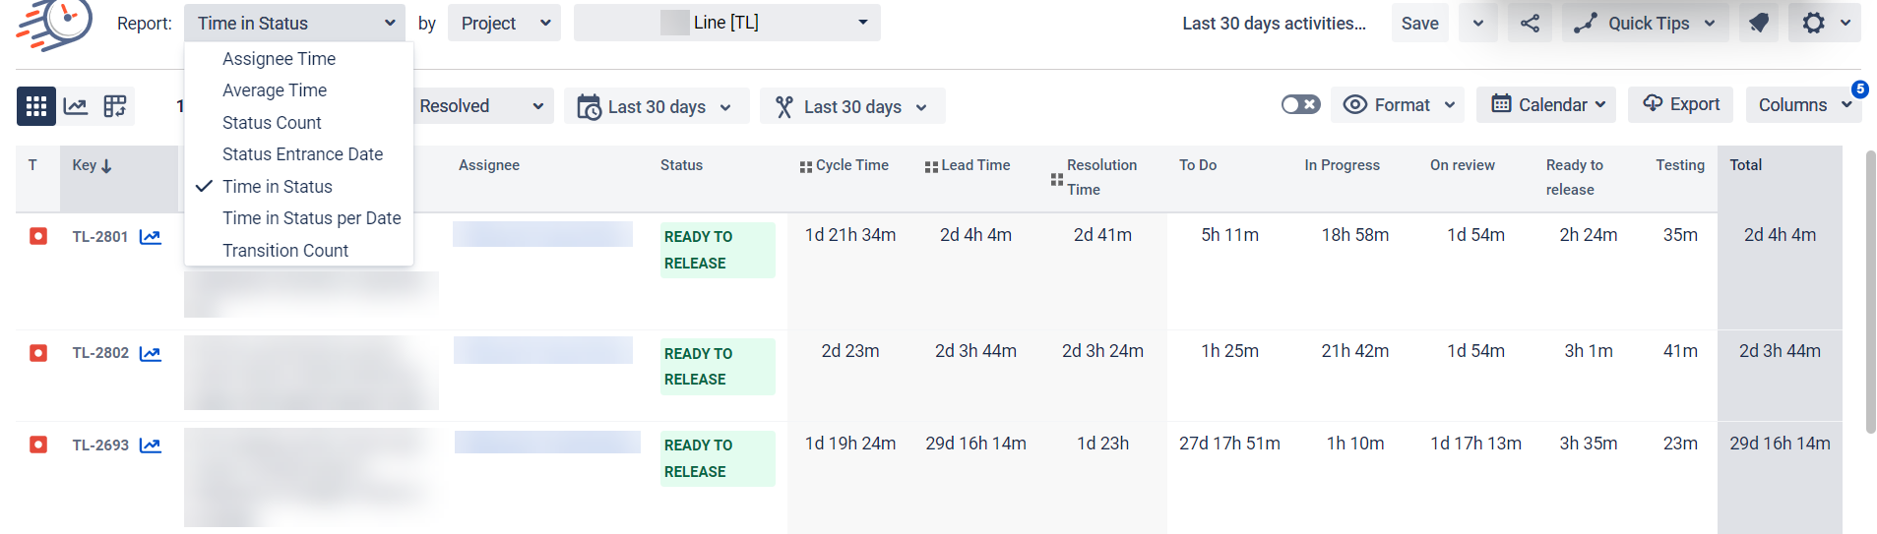Toggle the switch beside Format
The image size is (1877, 534).
[1300, 104]
